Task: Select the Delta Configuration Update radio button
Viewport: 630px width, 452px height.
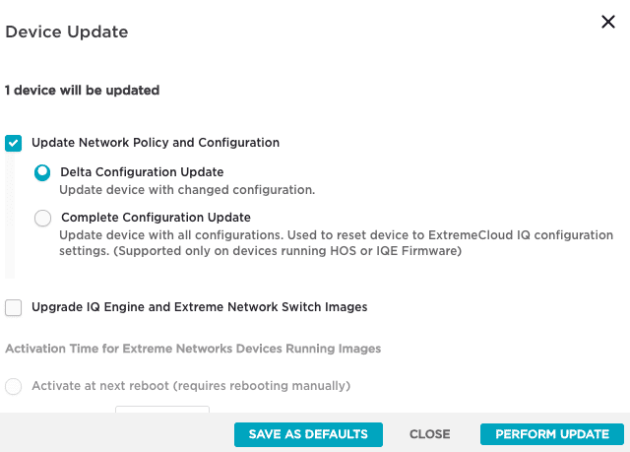Action: pyautogui.click(x=43, y=172)
